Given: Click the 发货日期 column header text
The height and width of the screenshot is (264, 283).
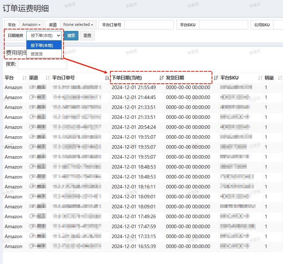Looking at the screenshot, I should click(x=175, y=78).
